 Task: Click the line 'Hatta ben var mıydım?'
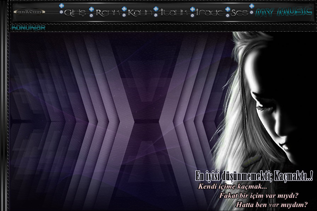(x=272, y=204)
